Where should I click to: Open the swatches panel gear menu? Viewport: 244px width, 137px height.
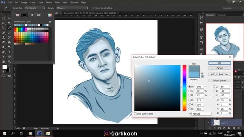click(50, 22)
